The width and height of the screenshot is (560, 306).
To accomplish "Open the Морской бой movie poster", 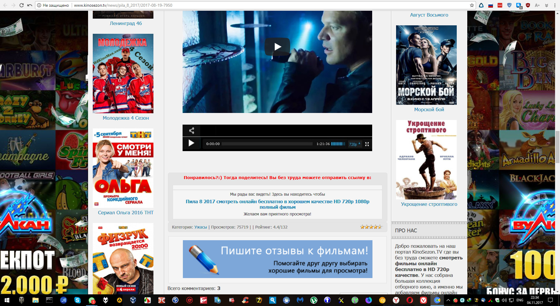I will [x=426, y=65].
